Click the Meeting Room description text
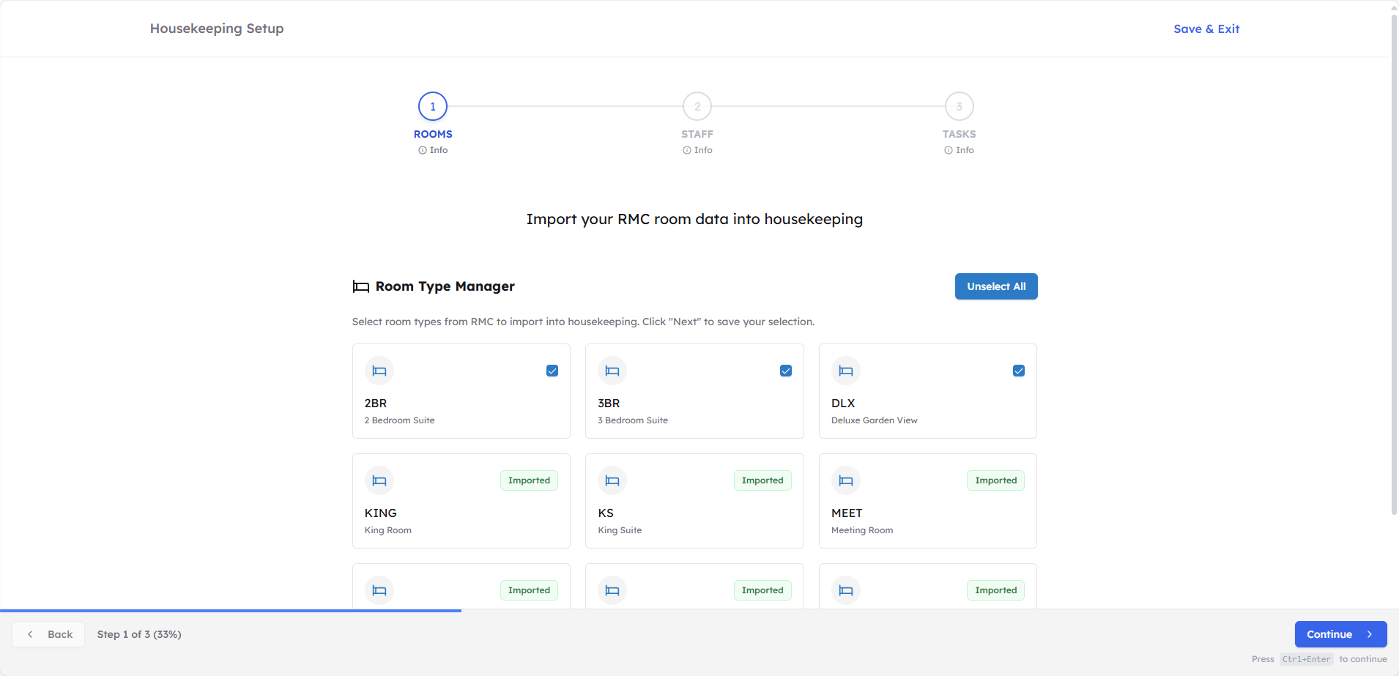 862,530
